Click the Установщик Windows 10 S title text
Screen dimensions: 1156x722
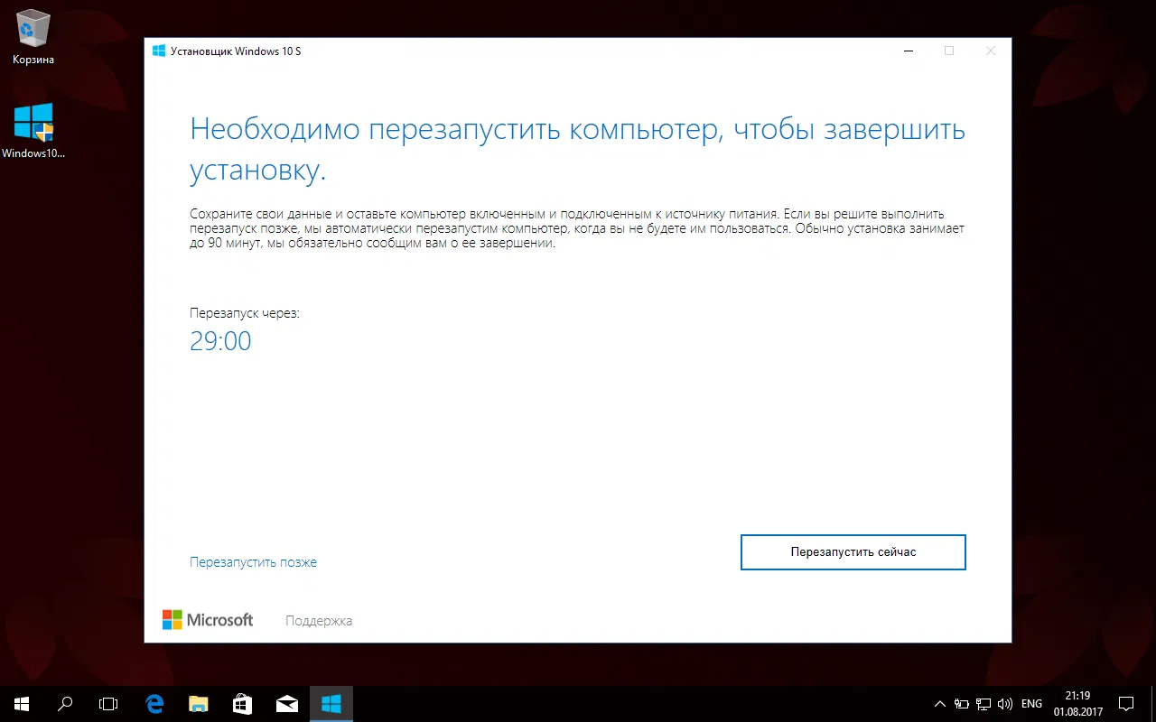236,51
